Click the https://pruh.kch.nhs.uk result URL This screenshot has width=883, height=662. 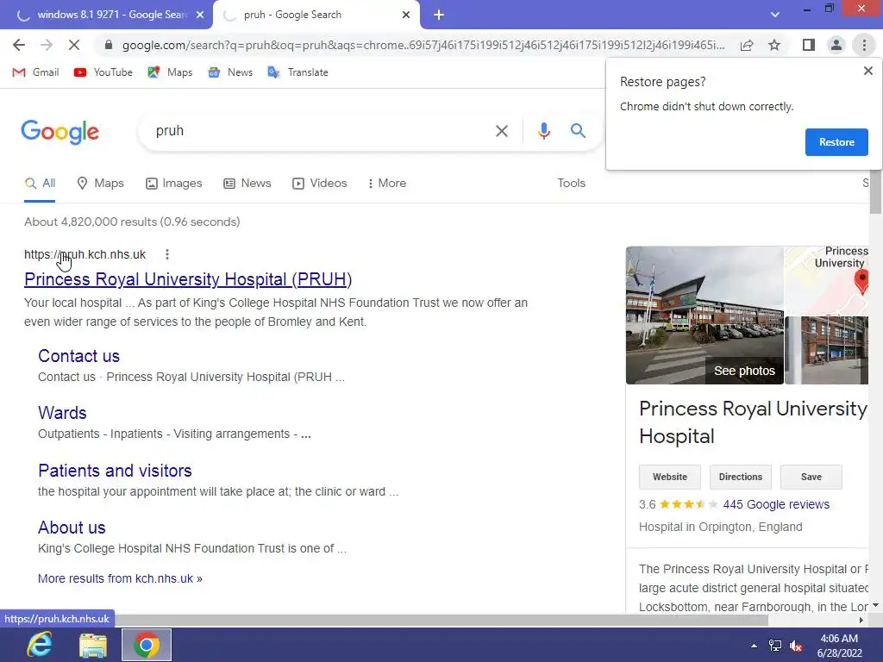[85, 254]
